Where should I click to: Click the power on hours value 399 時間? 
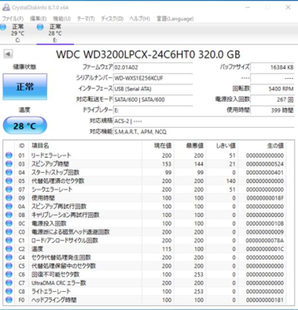pyautogui.click(x=272, y=110)
